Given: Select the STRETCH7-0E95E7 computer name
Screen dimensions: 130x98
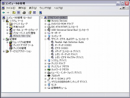Looking at the screenshot, I should pyautogui.click(x=57, y=18).
